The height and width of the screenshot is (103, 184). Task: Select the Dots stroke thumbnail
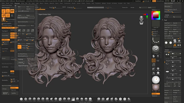pyautogui.click(x=156, y=41)
